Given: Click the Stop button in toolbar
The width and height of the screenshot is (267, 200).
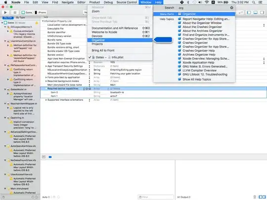Looking at the screenshot, I should tap(15, 12).
